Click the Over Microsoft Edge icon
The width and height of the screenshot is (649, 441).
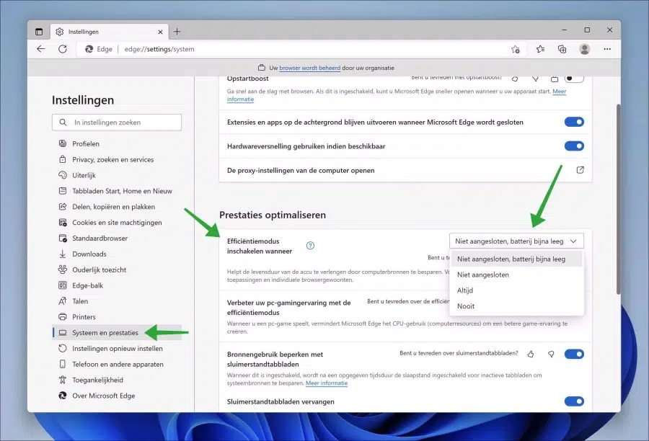click(x=63, y=396)
